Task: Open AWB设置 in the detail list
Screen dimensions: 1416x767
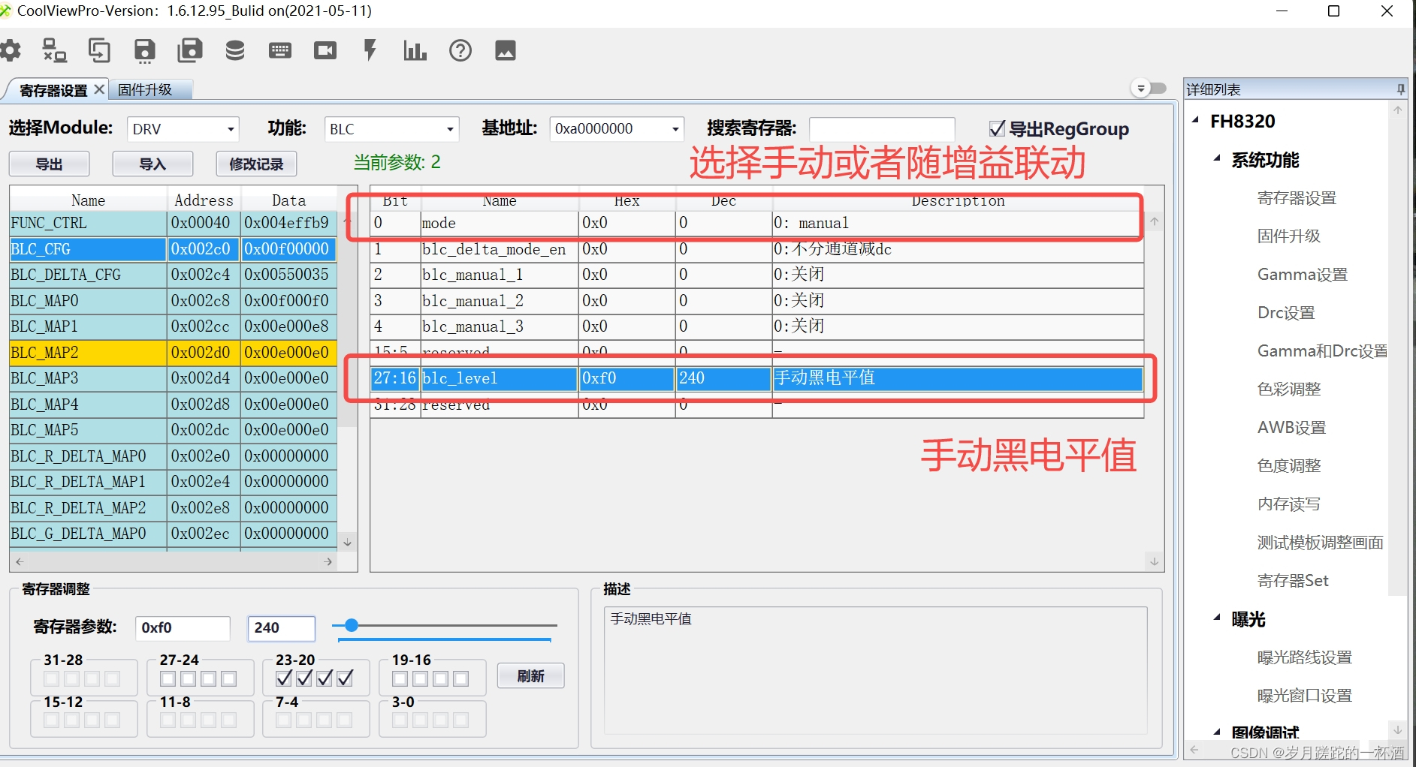Action: click(1292, 428)
